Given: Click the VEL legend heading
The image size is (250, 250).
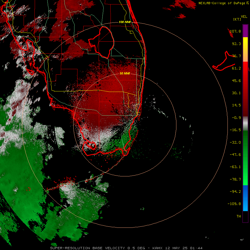Looking at the screenshot, I should [x=244, y=16].
